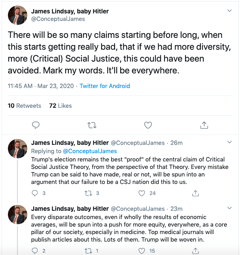Viewport: 240px width, 255px height.
Task: Reply to the 26m tweet
Action: tap(35, 193)
